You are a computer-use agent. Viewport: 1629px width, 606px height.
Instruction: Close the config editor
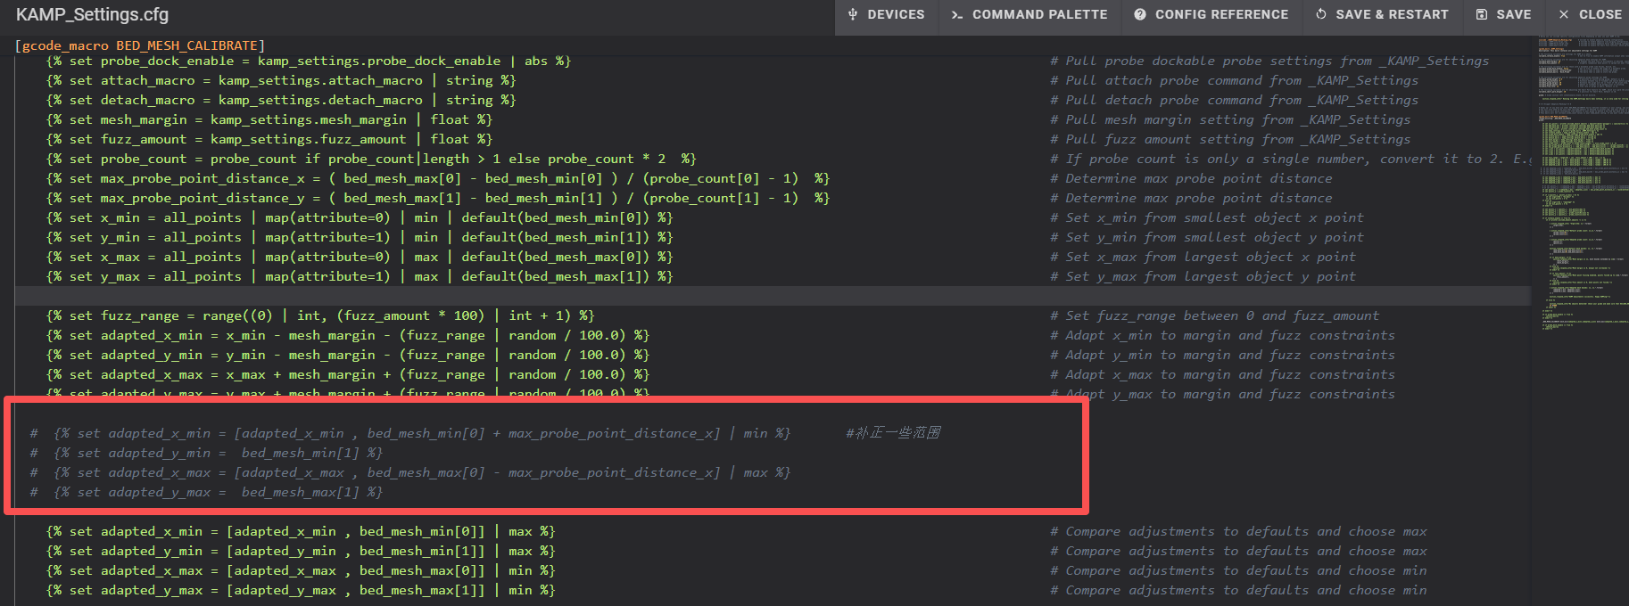coord(1590,14)
